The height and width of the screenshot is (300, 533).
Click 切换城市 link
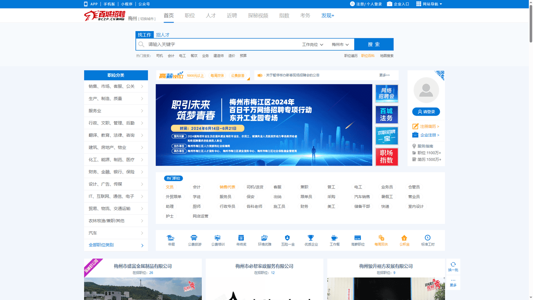tap(147, 19)
